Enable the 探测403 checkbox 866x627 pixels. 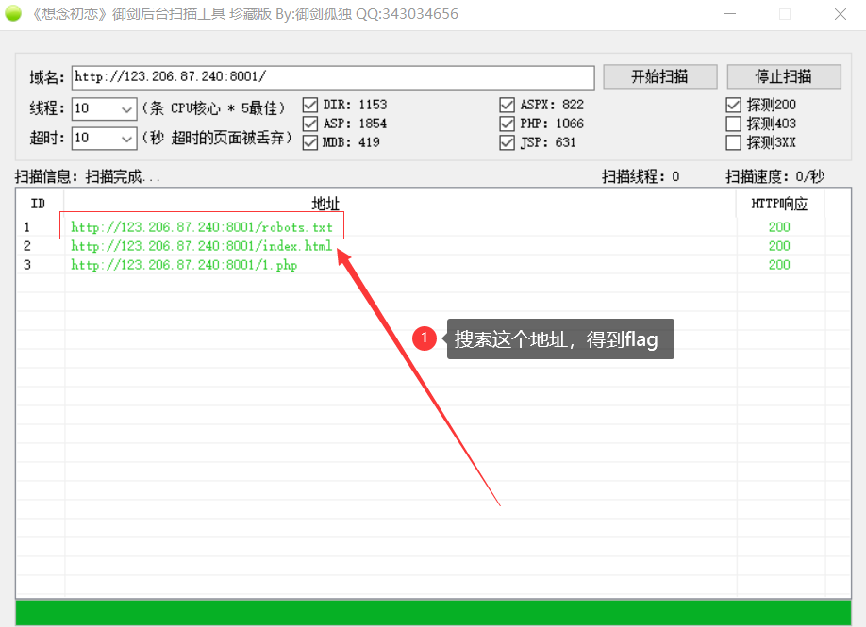click(733, 124)
